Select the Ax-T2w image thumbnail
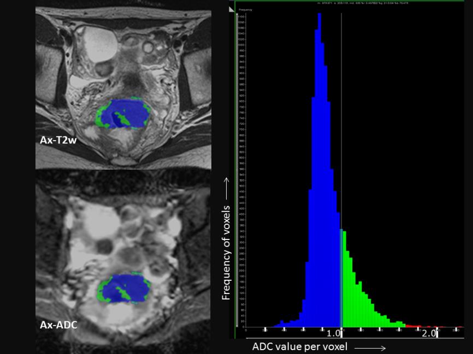 123,55
